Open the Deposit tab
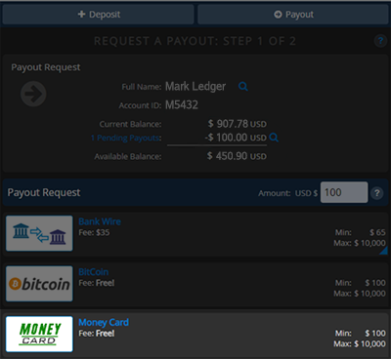This screenshot has height=359, width=391. (98, 15)
